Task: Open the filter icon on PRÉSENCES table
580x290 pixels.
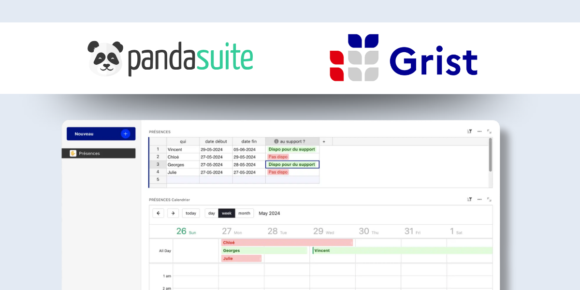Action: pyautogui.click(x=469, y=131)
